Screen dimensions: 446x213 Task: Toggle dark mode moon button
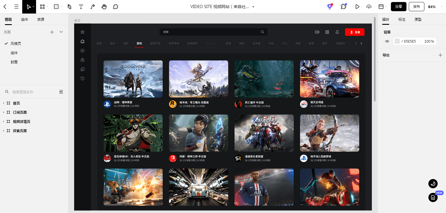[433, 183]
